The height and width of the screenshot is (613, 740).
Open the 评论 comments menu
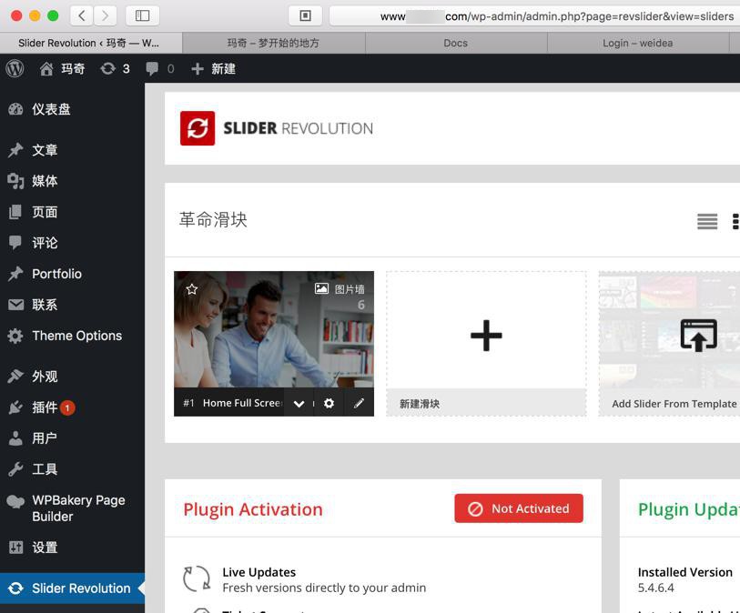pos(72,243)
